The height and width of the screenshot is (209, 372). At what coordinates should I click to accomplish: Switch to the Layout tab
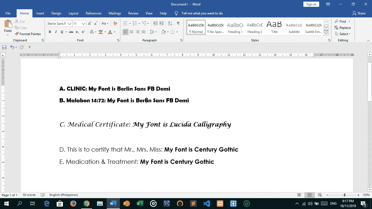coord(74,13)
